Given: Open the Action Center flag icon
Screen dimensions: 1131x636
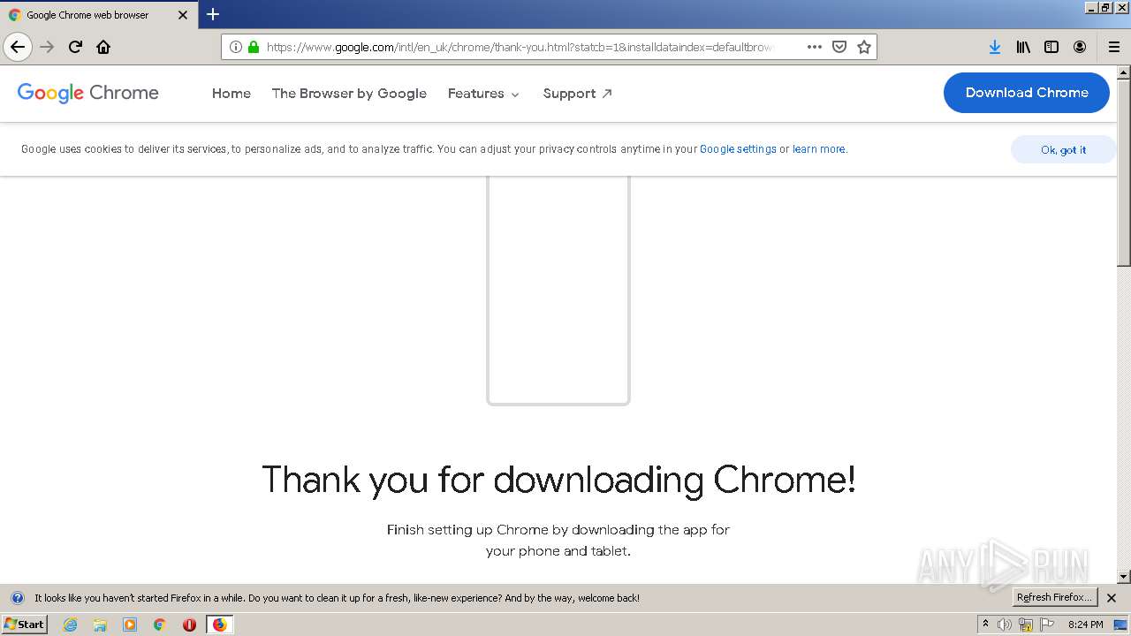Looking at the screenshot, I should pyautogui.click(x=1047, y=625).
